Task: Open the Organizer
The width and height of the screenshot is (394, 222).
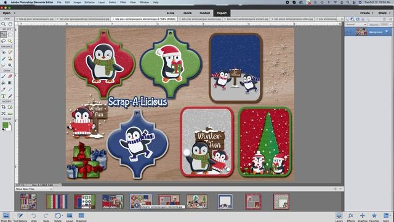Action: click(x=81, y=216)
